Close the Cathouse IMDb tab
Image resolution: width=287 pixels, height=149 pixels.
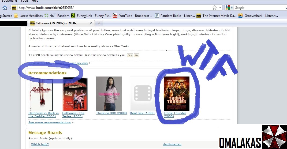pyautogui.click(x=91, y=23)
